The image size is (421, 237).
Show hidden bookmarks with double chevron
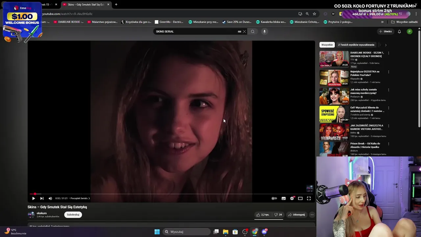coord(382,22)
